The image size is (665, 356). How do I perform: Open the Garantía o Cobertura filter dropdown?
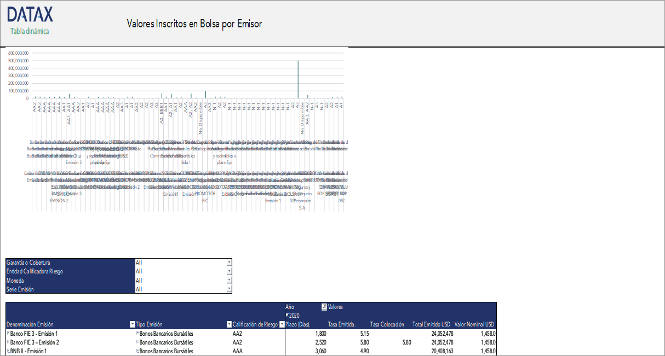pos(229,262)
